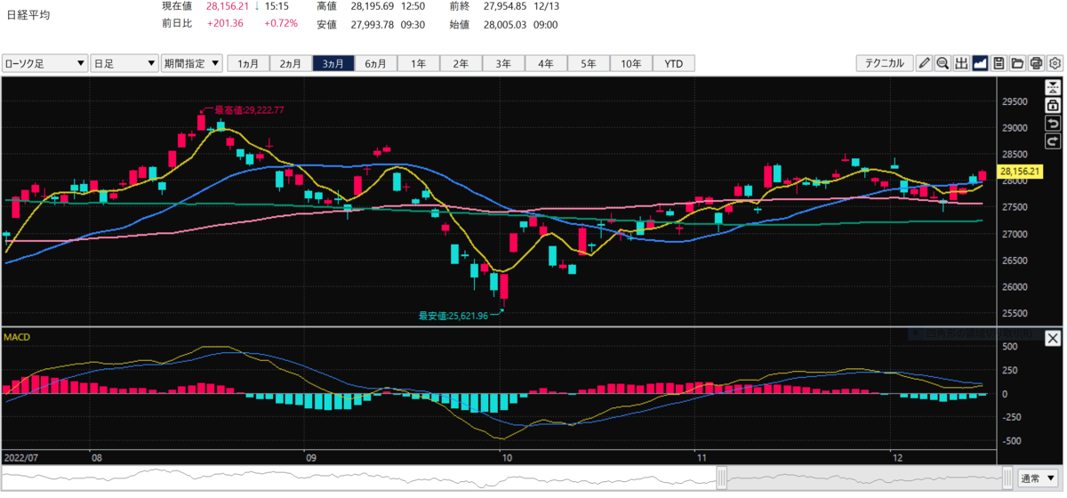
Task: Click the 現在値 28,156.21 header value
Action: (x=228, y=6)
